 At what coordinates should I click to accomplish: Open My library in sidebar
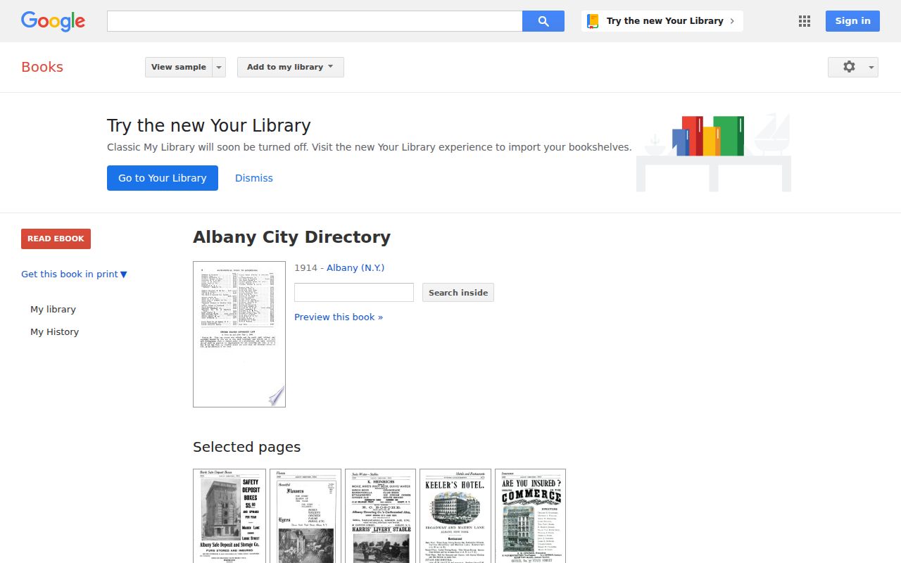53,309
